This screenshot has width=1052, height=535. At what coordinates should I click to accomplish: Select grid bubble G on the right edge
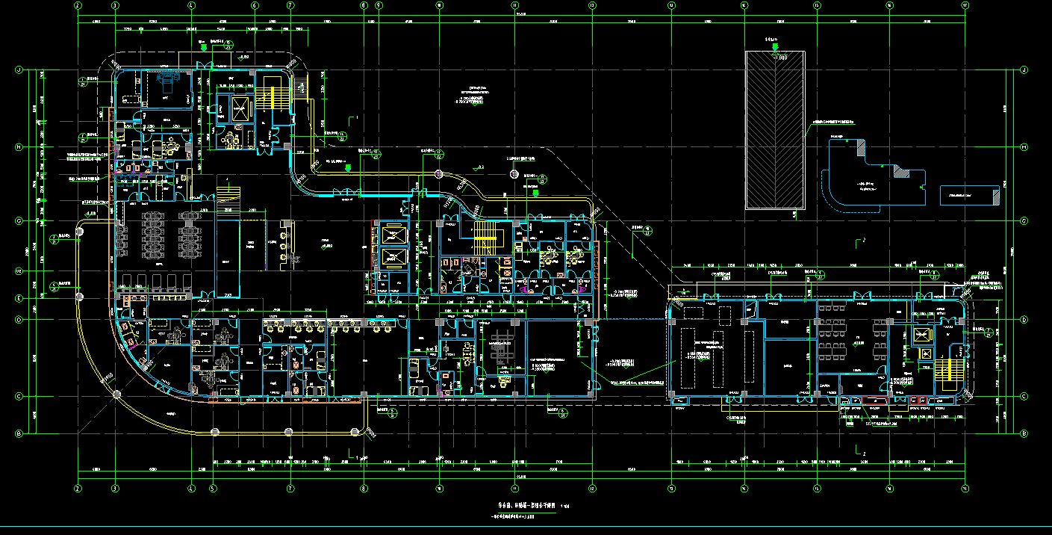(1024, 221)
